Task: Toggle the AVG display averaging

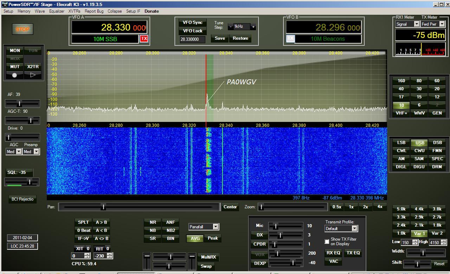Action: (x=195, y=238)
